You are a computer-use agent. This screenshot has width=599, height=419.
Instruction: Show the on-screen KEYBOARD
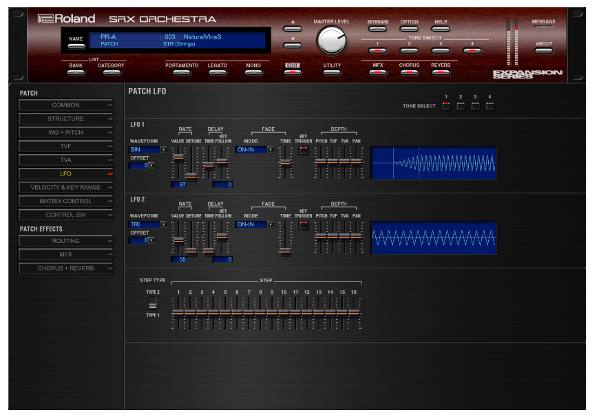pos(377,29)
